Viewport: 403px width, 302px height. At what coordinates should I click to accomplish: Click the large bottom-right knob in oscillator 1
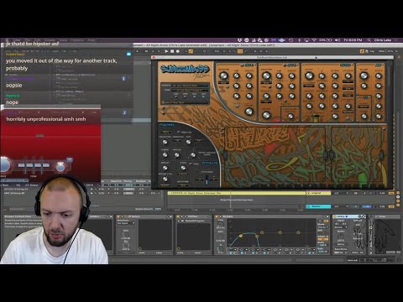pos(249,112)
